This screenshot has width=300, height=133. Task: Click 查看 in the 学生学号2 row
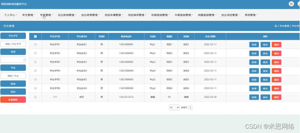click(x=254, y=53)
